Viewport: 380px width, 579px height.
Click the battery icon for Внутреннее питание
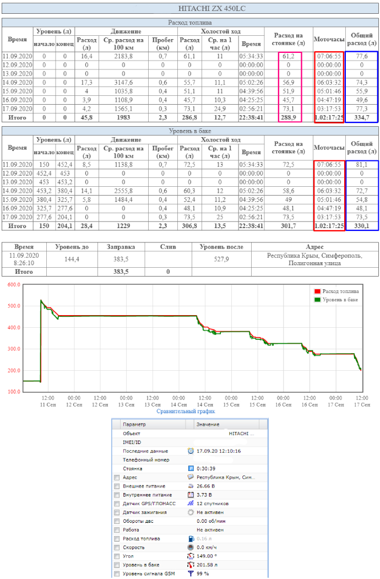click(x=191, y=495)
